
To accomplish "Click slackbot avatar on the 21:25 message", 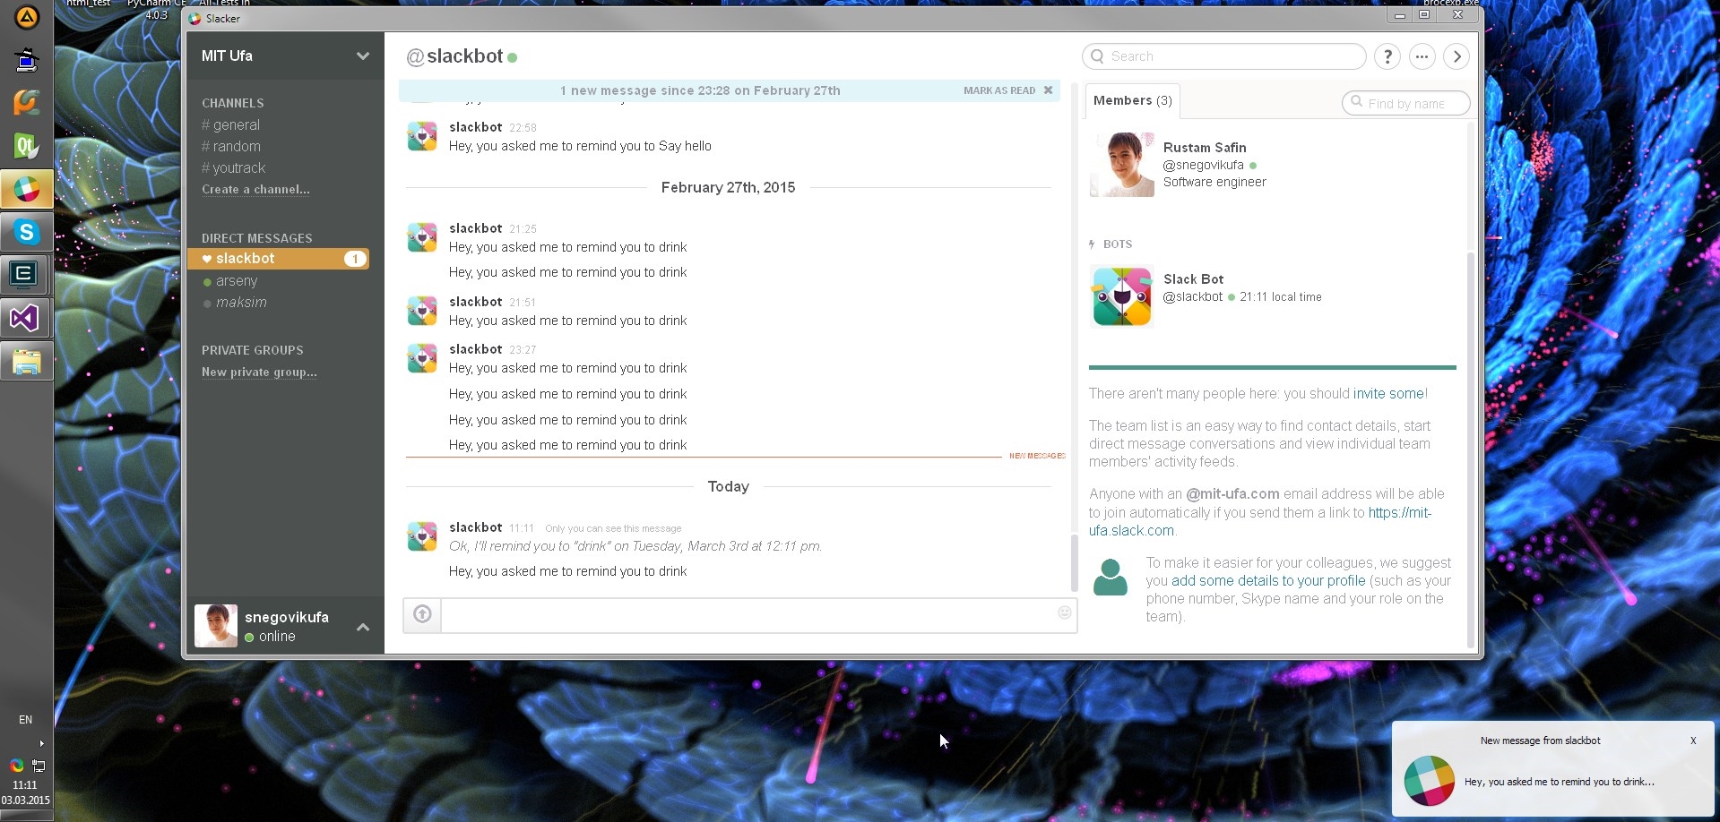I will click(422, 237).
